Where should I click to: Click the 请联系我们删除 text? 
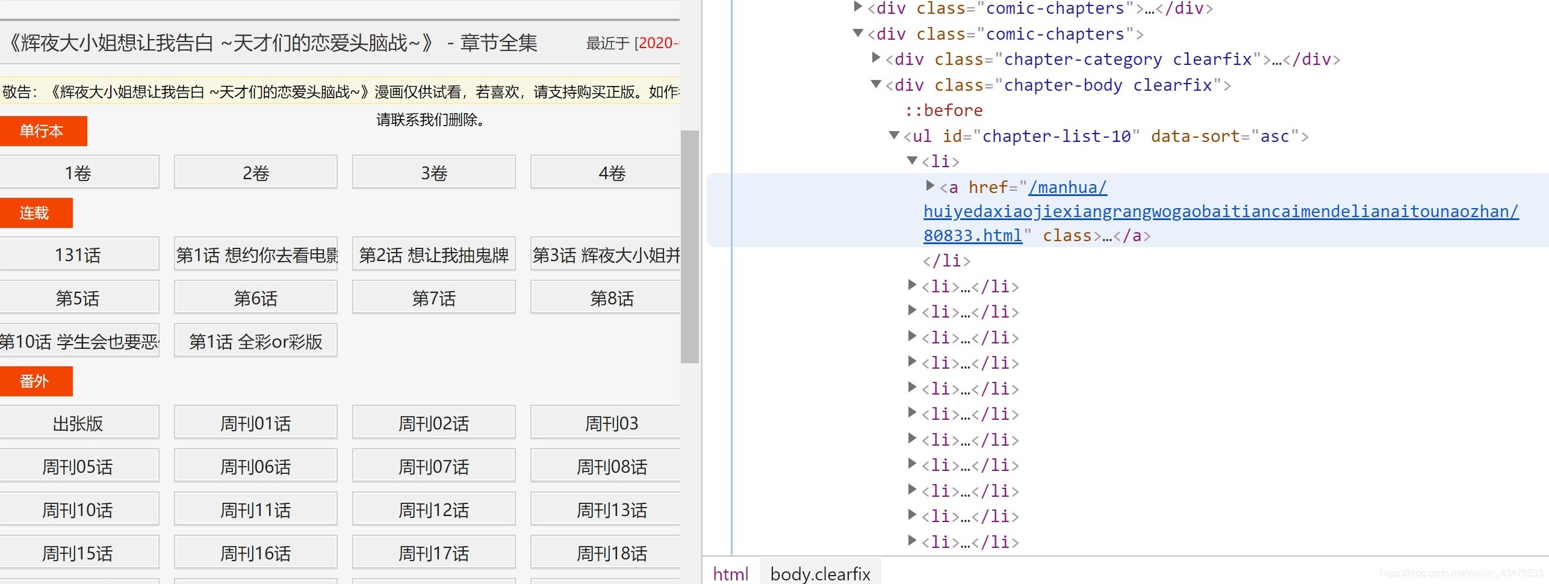tap(430, 120)
